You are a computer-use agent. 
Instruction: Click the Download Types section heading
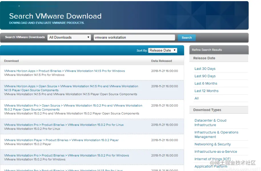(x=207, y=110)
